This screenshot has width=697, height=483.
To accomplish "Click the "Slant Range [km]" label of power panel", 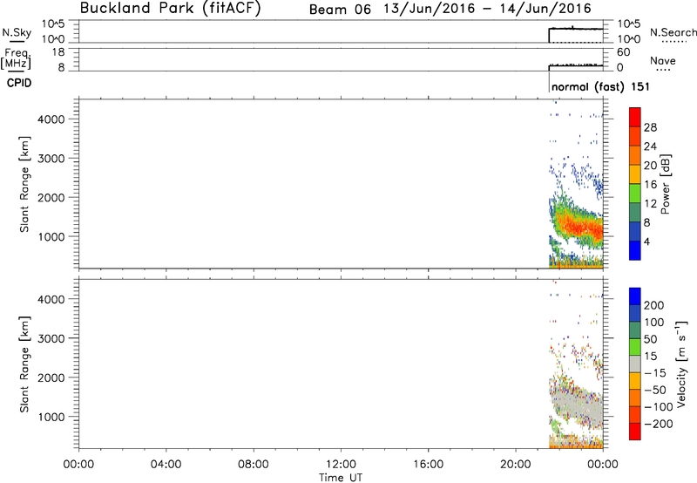I will point(24,184).
